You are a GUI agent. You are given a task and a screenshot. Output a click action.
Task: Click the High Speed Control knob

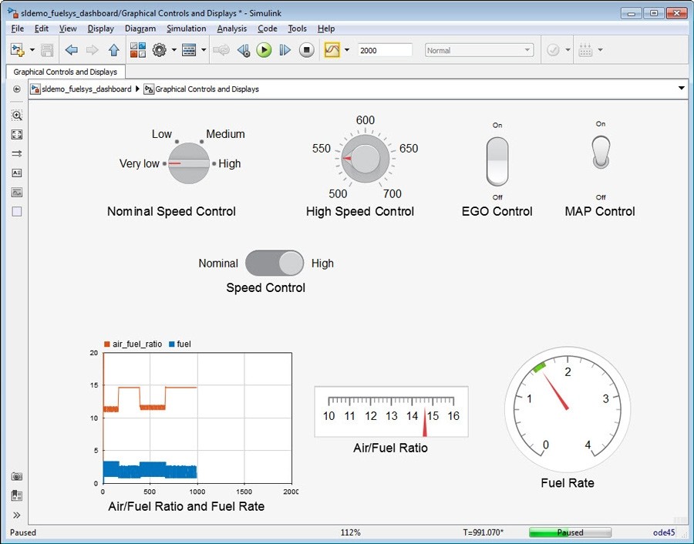click(x=365, y=160)
